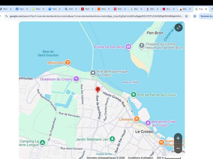The height and width of the screenshot is (159, 213).
Task: Open the Océarium du Croisic marker
Action: pos(76,79)
